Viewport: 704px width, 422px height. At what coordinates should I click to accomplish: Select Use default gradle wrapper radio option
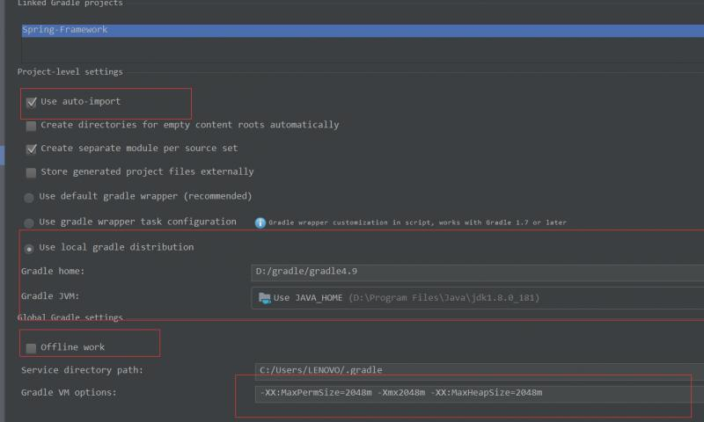29,197
